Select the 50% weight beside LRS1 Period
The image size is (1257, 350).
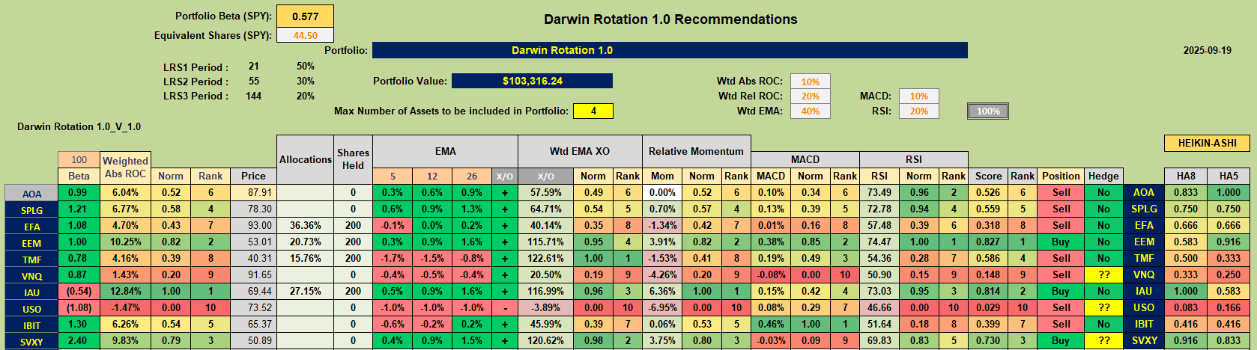pos(306,66)
